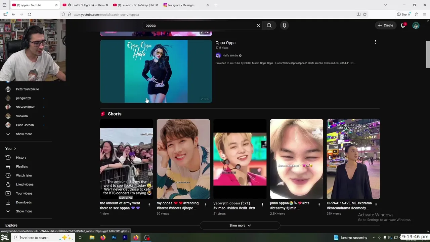Image resolution: width=430 pixels, height=242 pixels.
Task: Open Firefox extensions puzzle icon
Action: pos(417,14)
